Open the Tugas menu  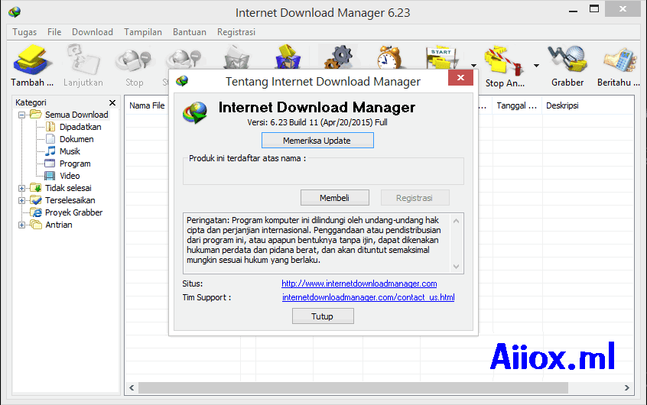point(24,32)
